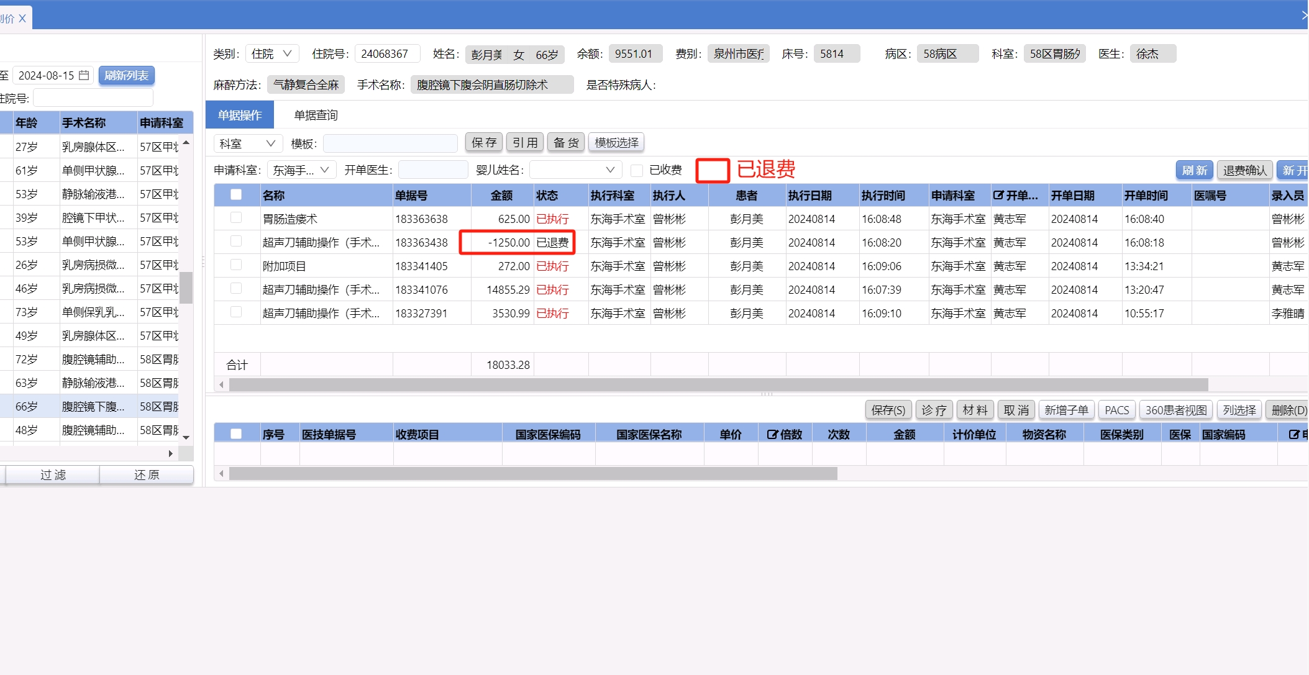Click the 退费确认 button

click(1244, 170)
